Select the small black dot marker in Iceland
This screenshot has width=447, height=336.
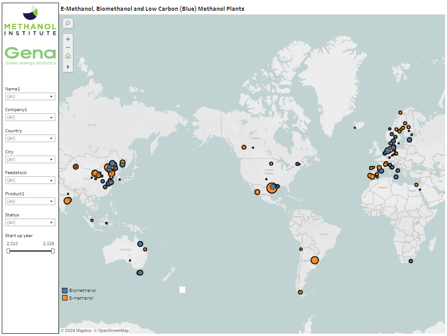click(355, 128)
